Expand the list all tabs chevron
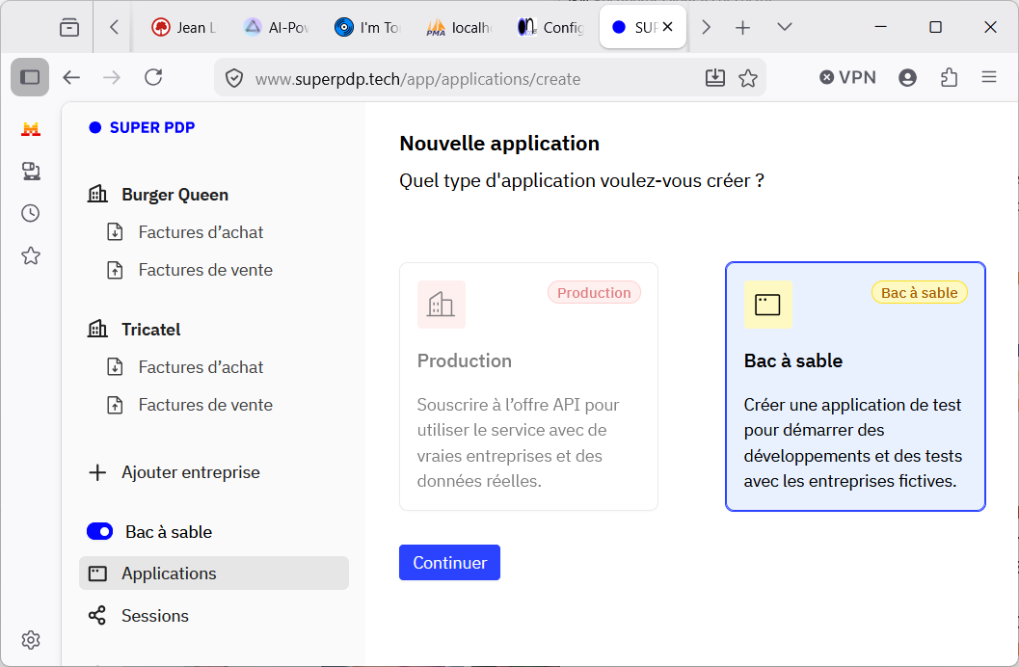 point(785,27)
